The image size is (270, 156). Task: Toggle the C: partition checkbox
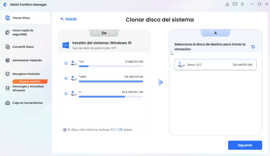66,93
